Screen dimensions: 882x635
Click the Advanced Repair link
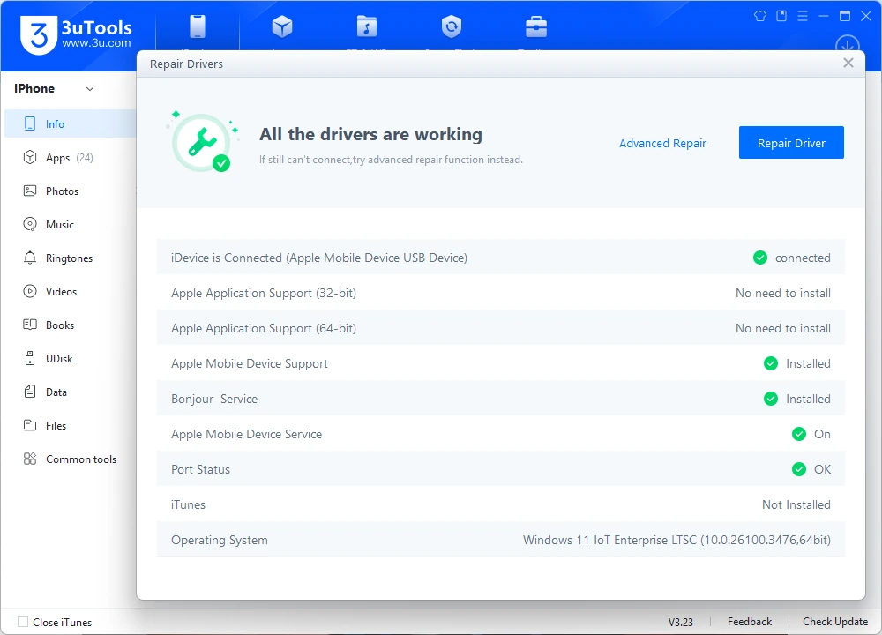662,144
